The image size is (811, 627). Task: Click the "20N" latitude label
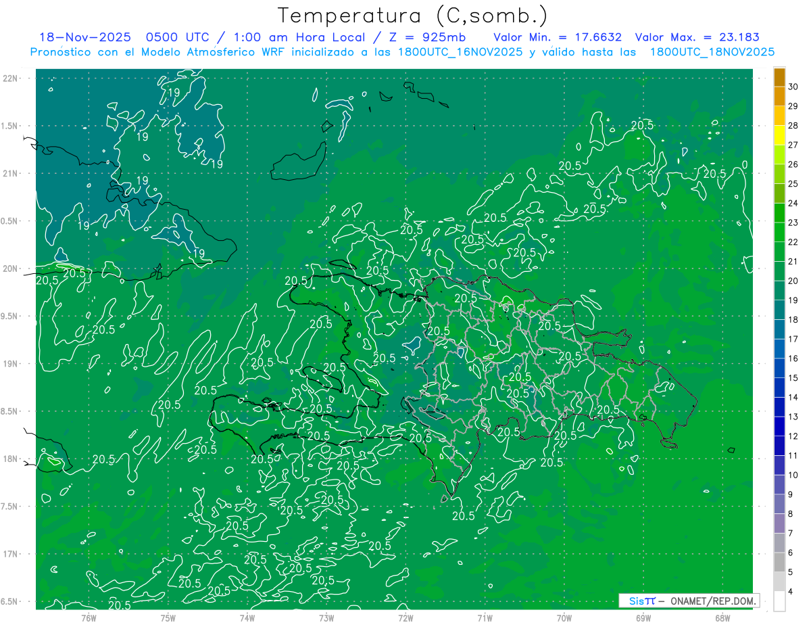(10, 269)
